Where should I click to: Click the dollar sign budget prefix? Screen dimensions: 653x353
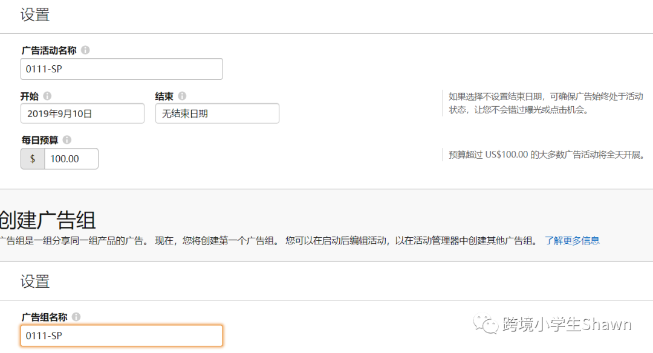33,159
